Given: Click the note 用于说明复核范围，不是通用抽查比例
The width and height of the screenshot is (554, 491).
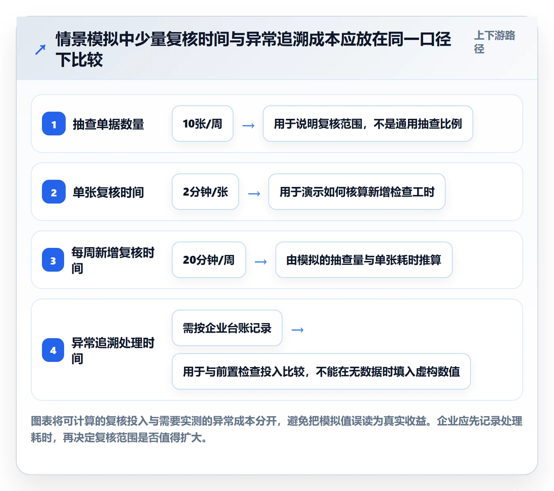Looking at the screenshot, I should tap(368, 124).
